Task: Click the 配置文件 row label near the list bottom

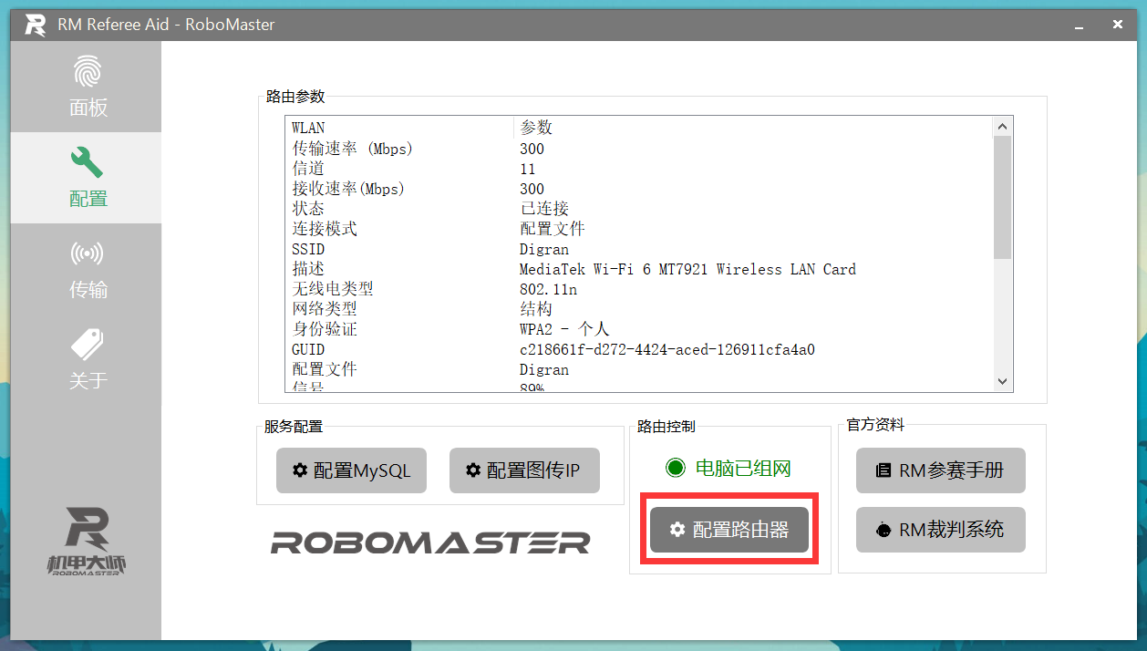Action: (325, 369)
